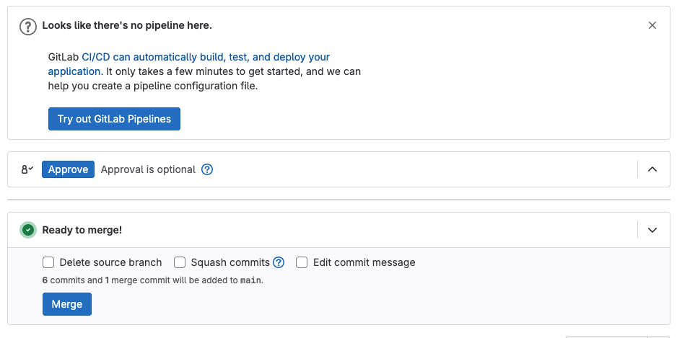Click the Merge button
Image resolution: width=682 pixels, height=338 pixels.
67,304
